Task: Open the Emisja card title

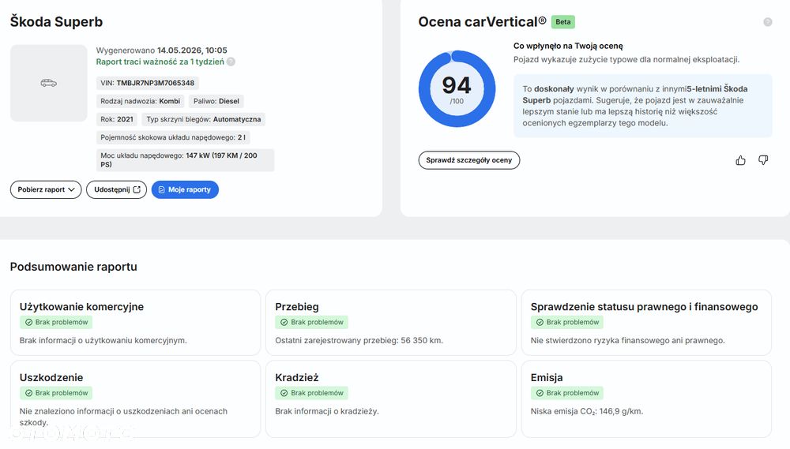Action: (547, 377)
